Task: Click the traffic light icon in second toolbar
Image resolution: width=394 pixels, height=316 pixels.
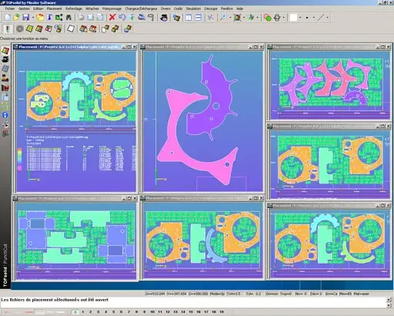Action: [x=8, y=29]
